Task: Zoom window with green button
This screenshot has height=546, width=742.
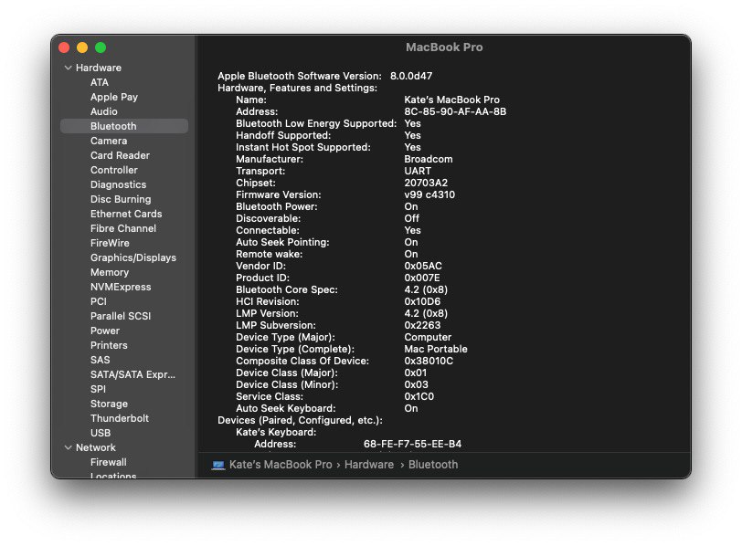Action: [x=101, y=47]
